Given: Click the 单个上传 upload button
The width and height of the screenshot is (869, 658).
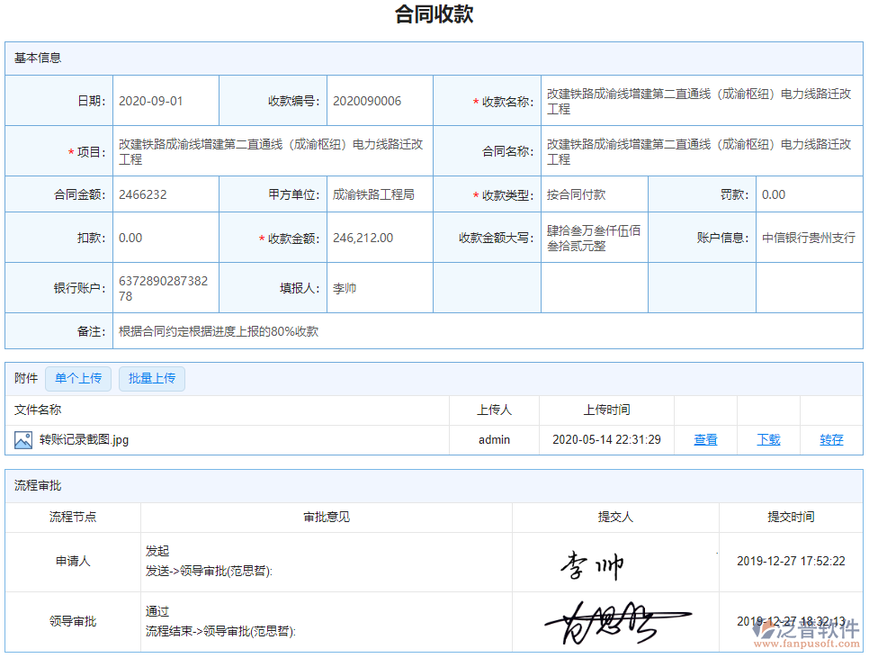Looking at the screenshot, I should pos(77,379).
